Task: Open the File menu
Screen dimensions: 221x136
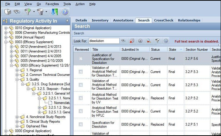Action: click(x=8, y=4)
